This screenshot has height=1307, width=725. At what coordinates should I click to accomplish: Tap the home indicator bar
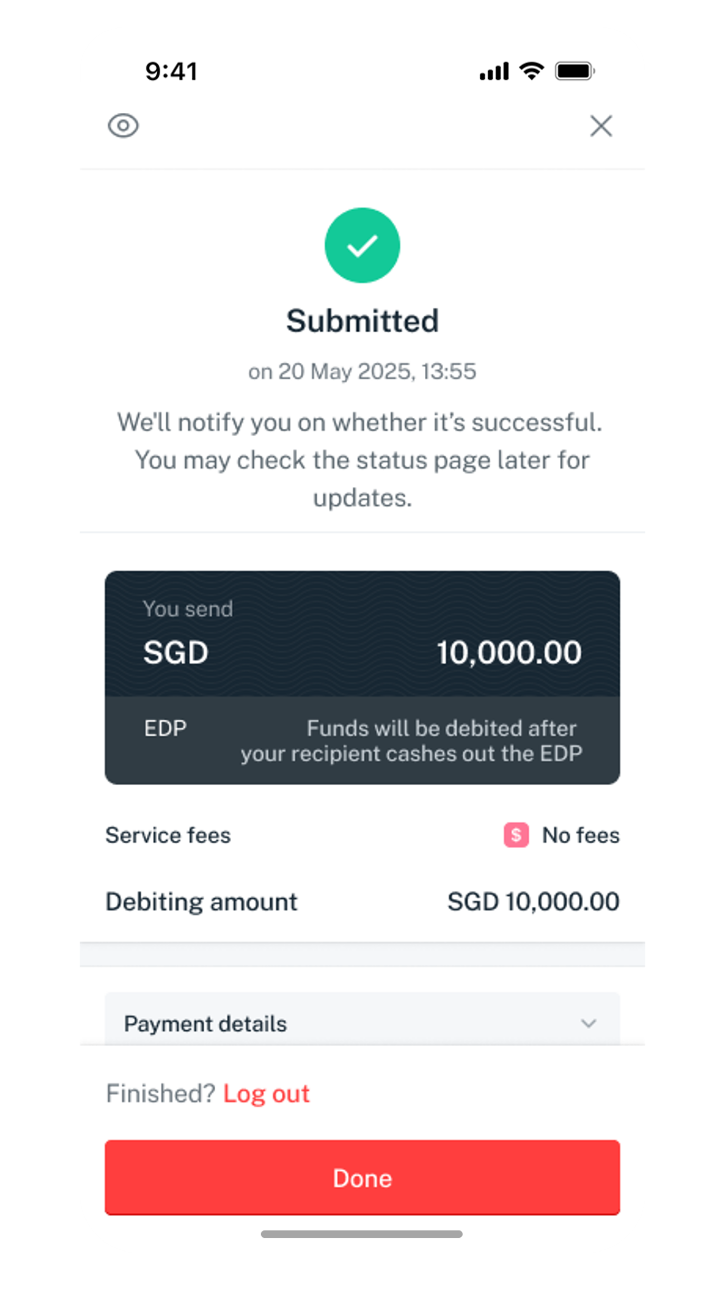[361, 1234]
